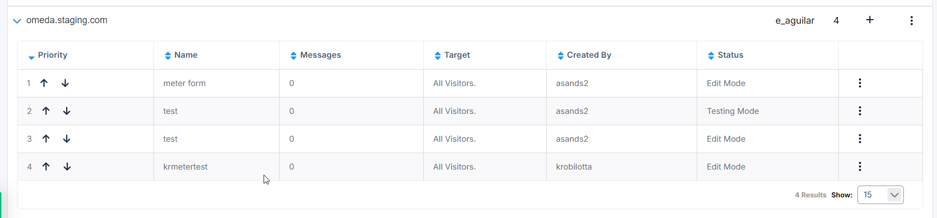The width and height of the screenshot is (937, 218).
Task: Open actions menu for meter form row
Action: click(859, 83)
